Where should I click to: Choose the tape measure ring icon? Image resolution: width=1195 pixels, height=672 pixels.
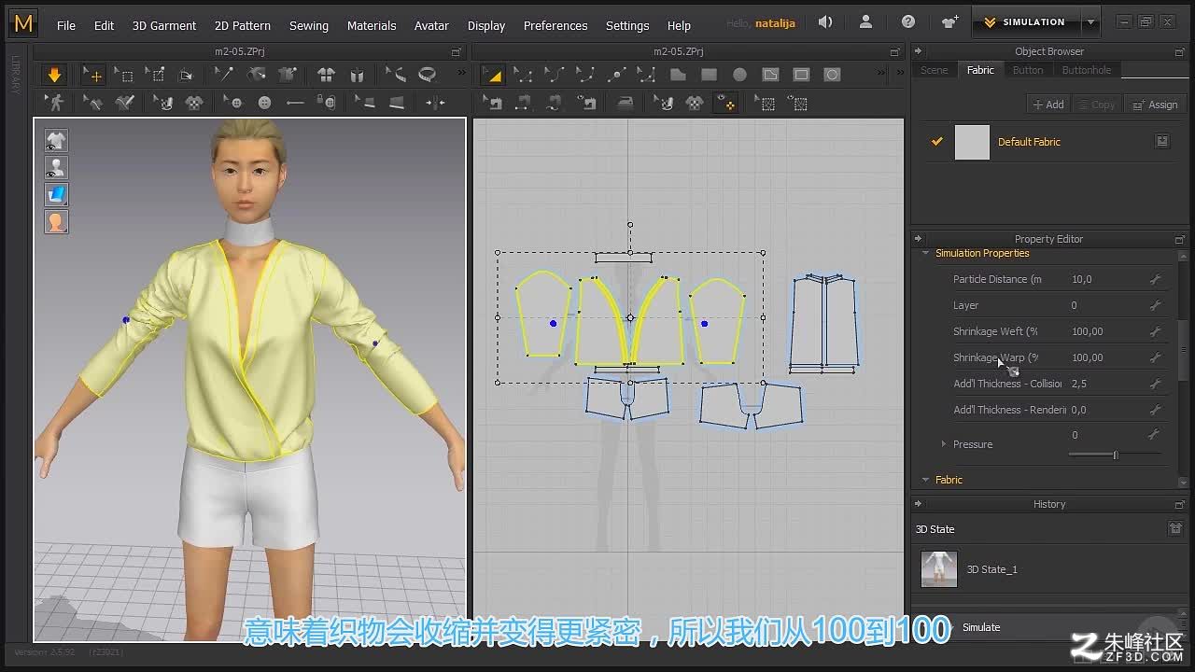coord(428,75)
